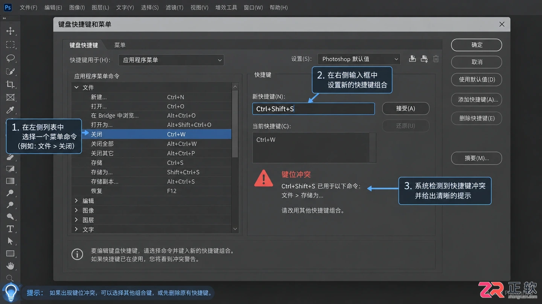Image resolution: width=542 pixels, height=304 pixels.
Task: Click the 确定 button
Action: click(x=477, y=45)
